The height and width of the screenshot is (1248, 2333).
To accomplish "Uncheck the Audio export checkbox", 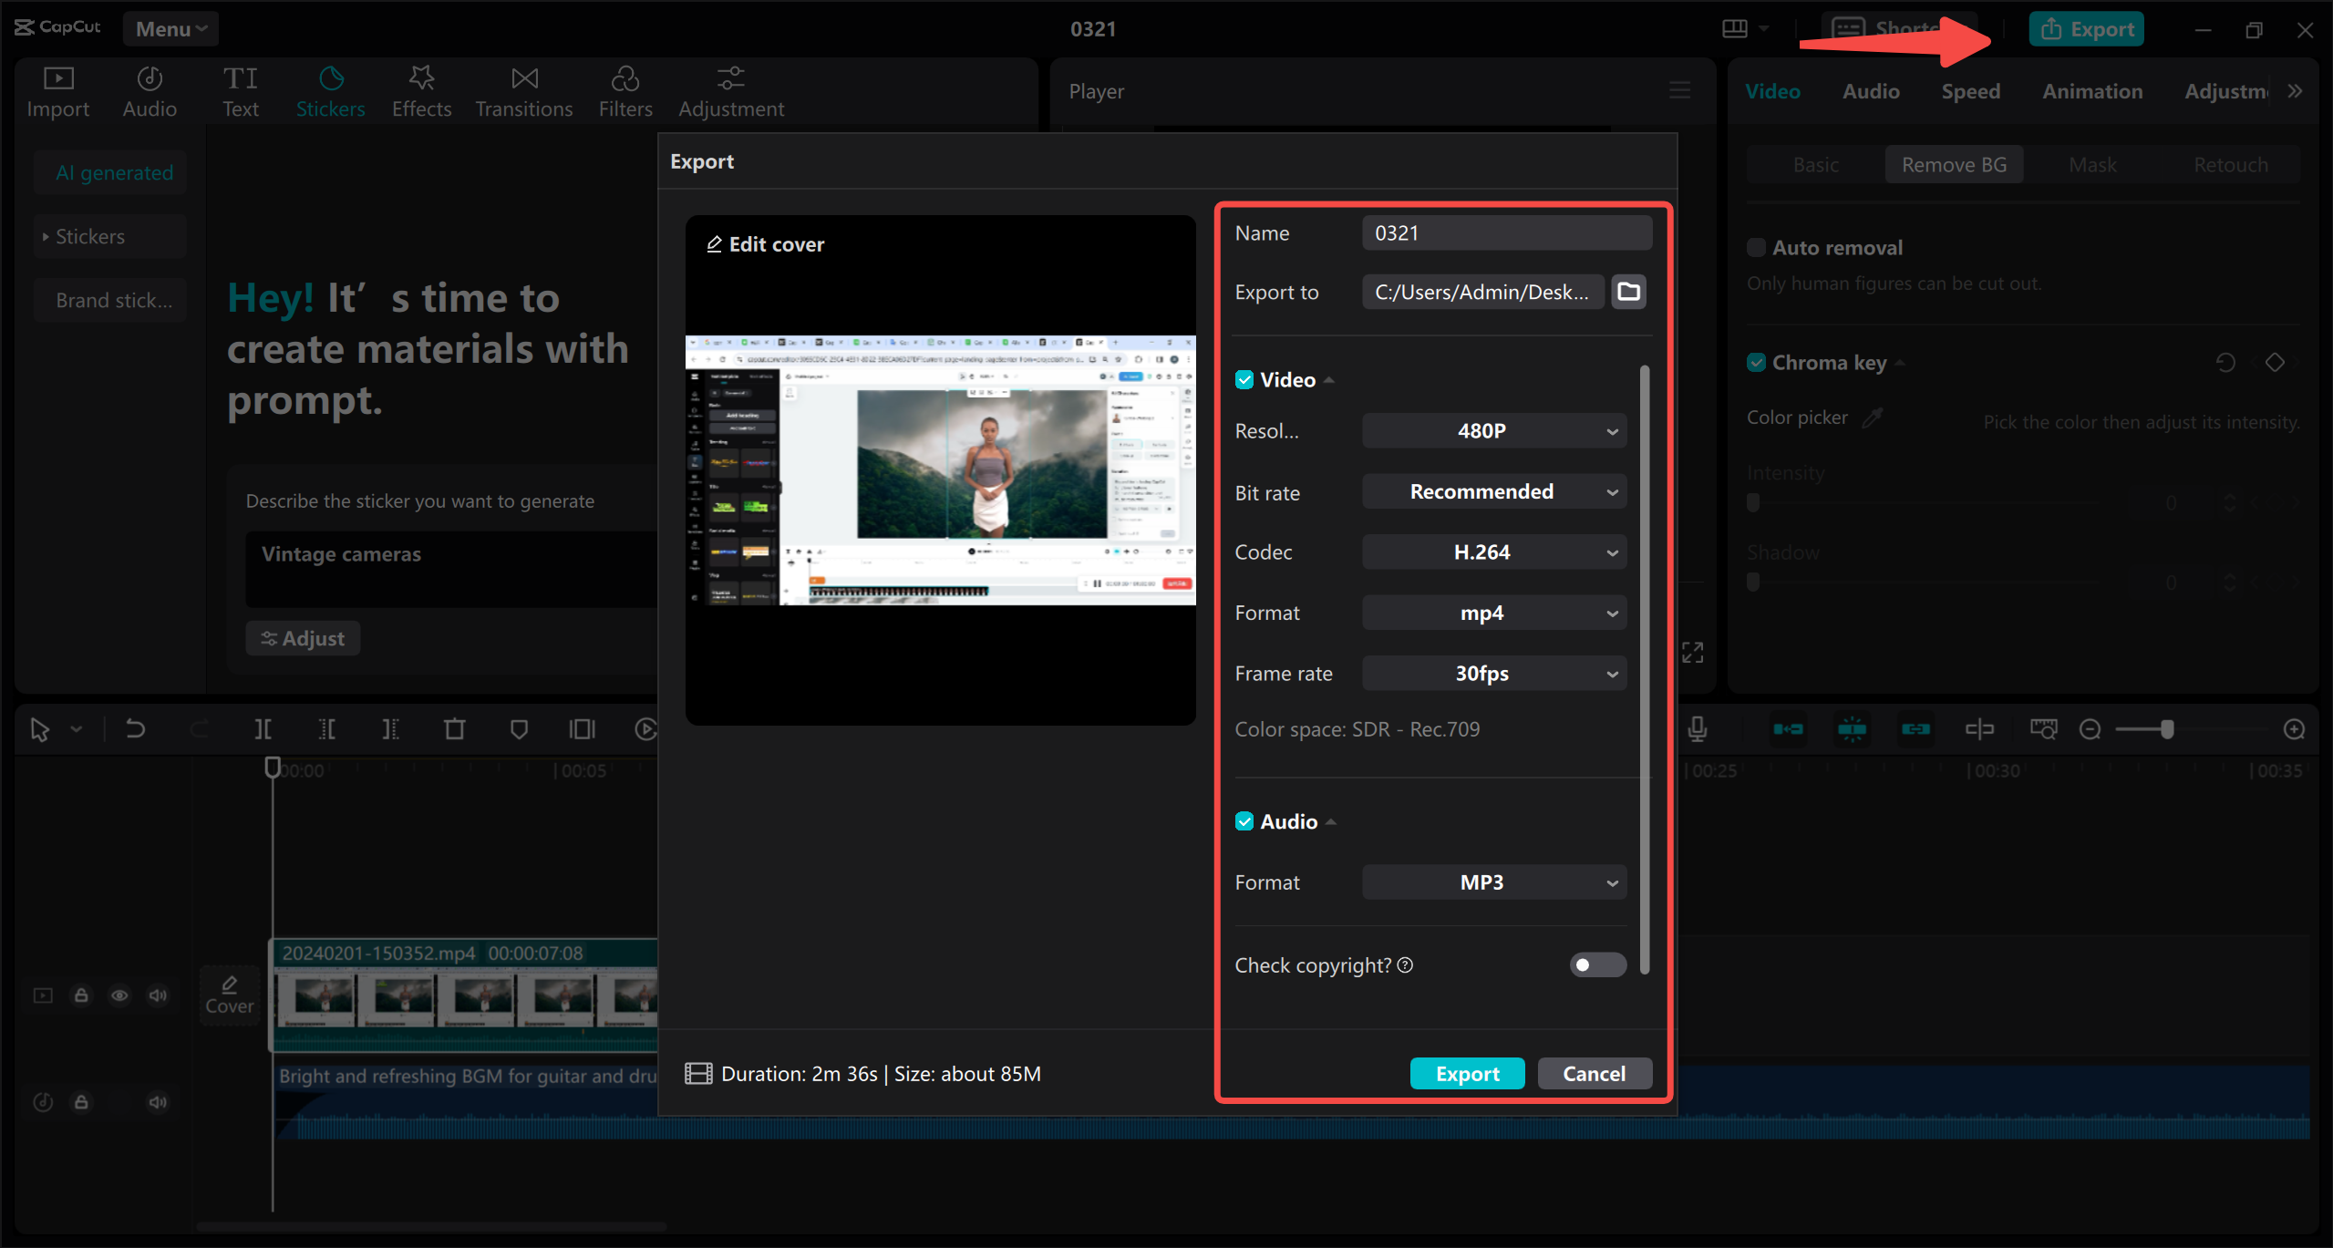I will pyautogui.click(x=1245, y=820).
